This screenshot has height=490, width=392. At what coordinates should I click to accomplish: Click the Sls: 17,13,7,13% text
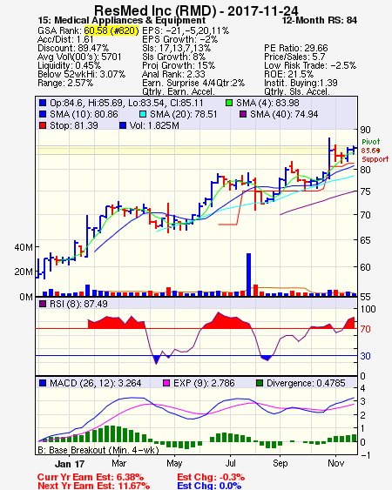(x=177, y=48)
